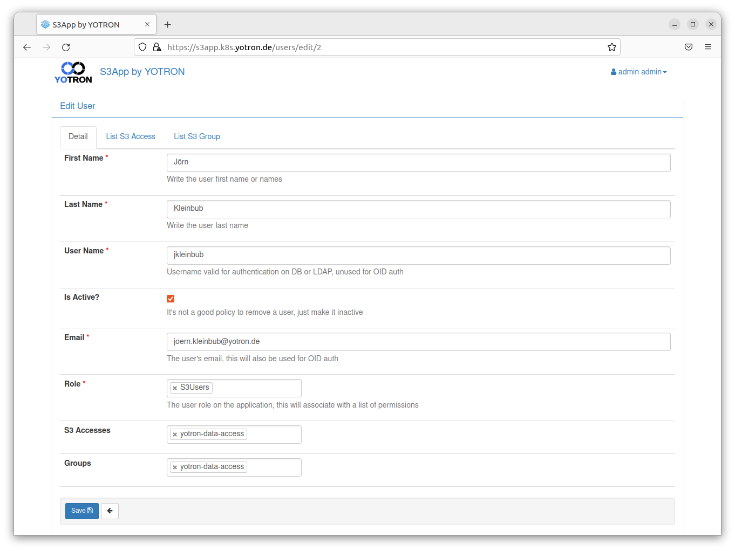The width and height of the screenshot is (735, 551).
Task: Click in the Last Name field
Action: (419, 209)
